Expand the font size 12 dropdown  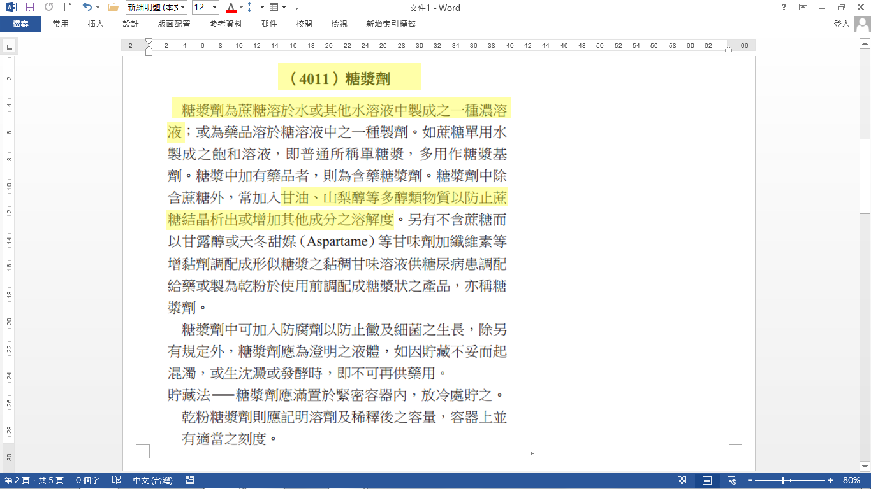tap(214, 8)
